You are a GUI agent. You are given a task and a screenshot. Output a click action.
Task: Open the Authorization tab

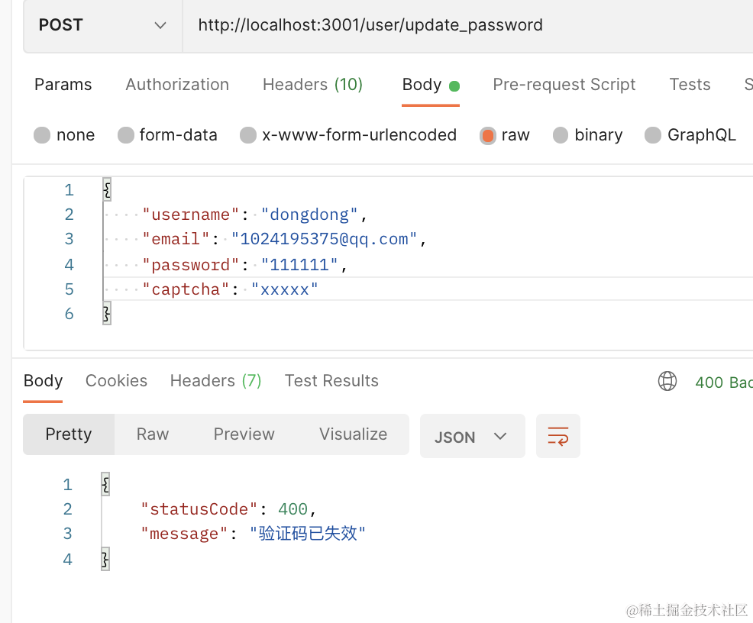click(x=177, y=85)
